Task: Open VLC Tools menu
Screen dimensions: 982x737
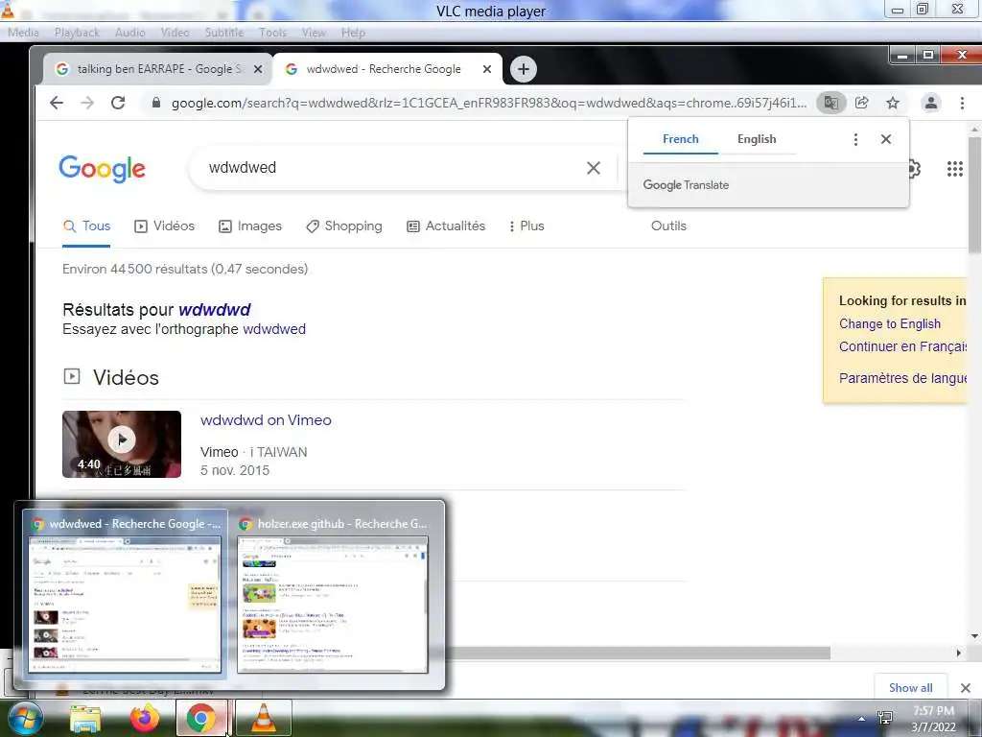Action: click(272, 33)
